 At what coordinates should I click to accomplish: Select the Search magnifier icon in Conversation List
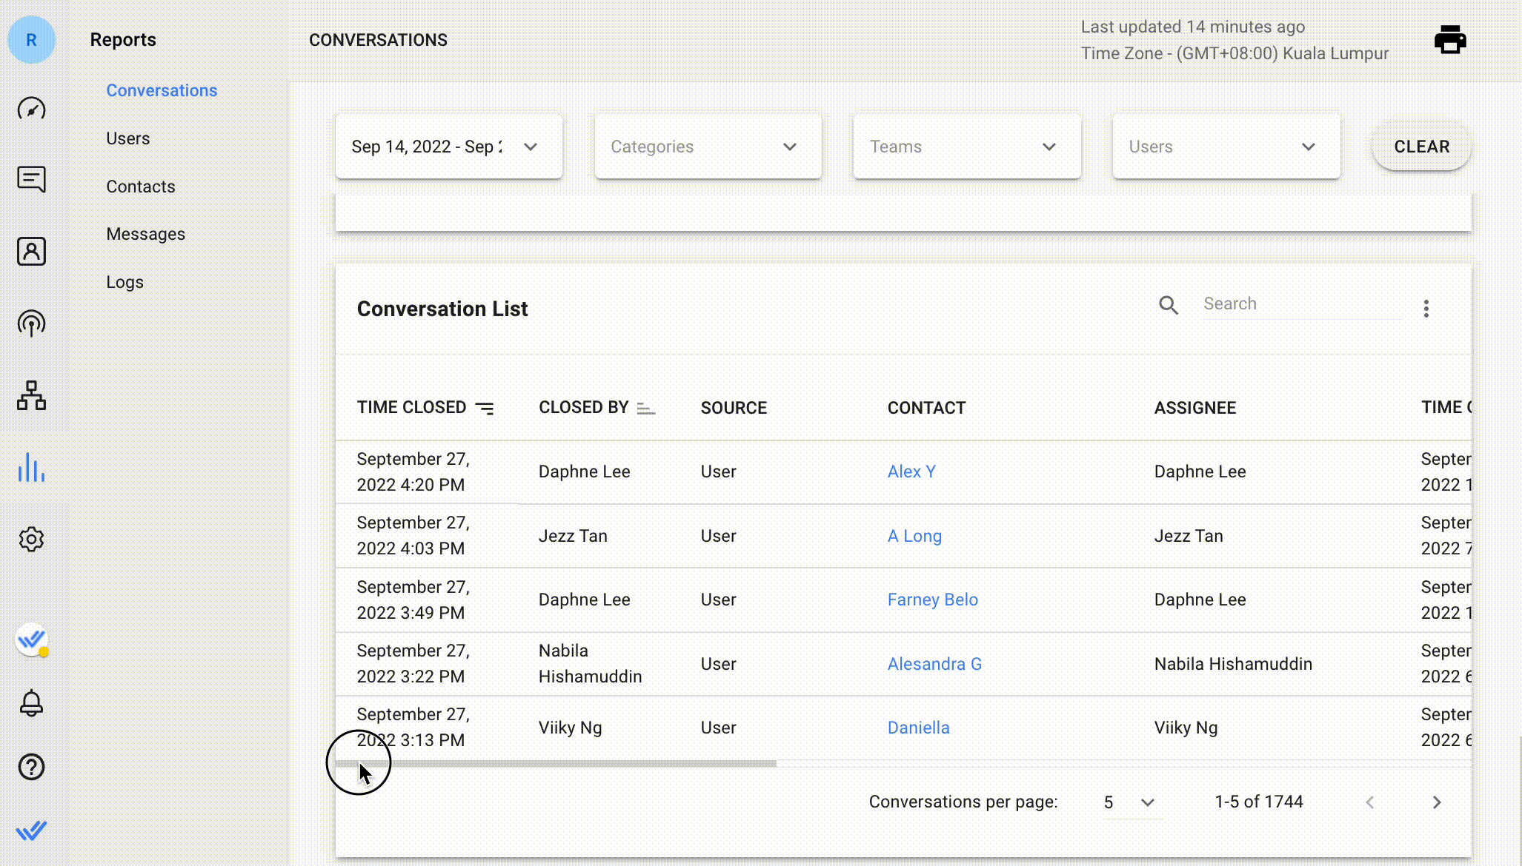[1169, 304]
